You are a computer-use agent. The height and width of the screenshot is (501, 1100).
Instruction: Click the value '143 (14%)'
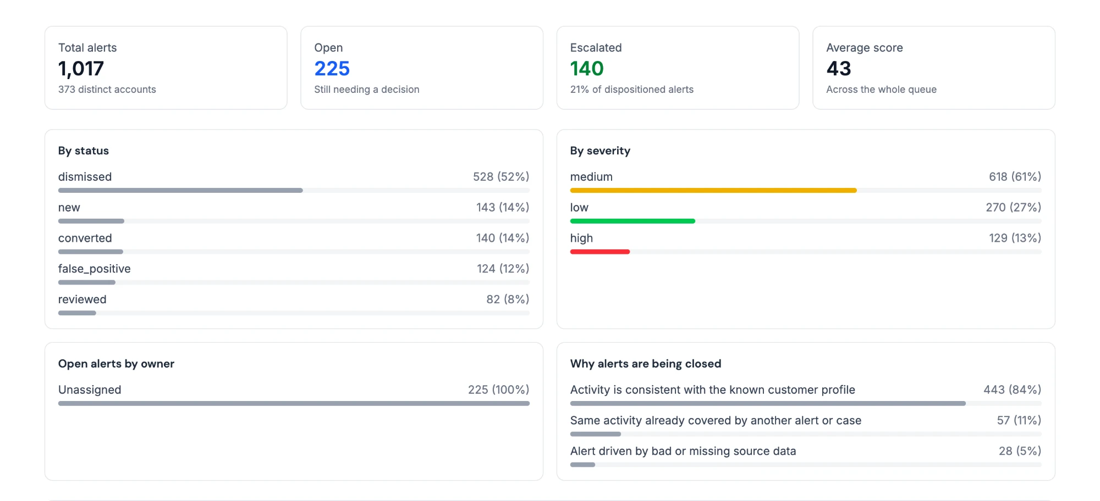pos(503,208)
